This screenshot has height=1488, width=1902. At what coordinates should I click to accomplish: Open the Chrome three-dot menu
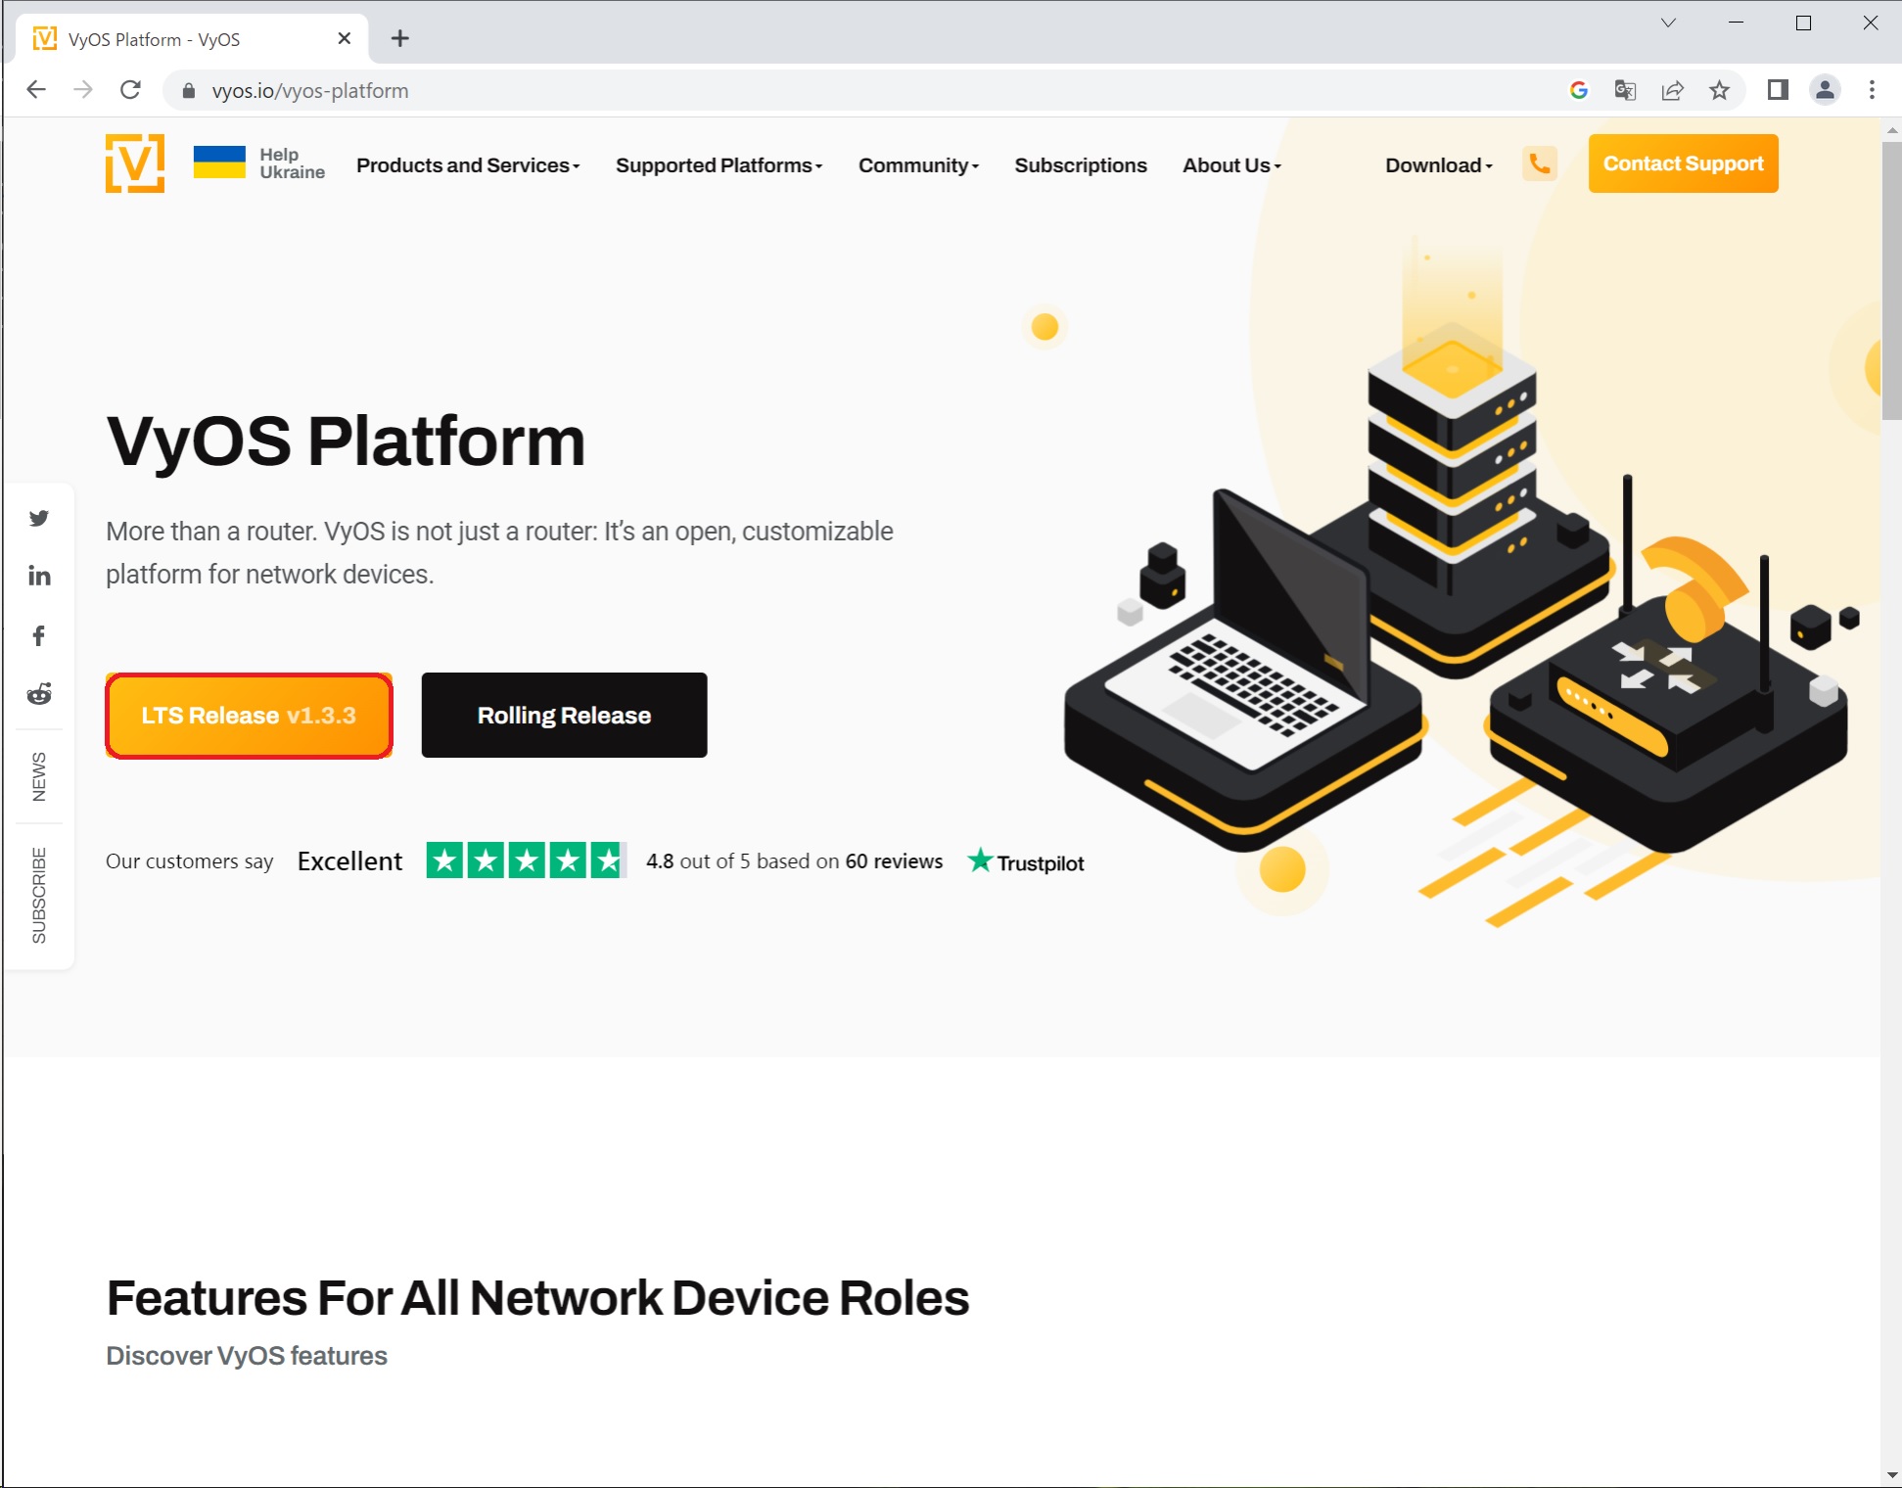click(x=1872, y=90)
